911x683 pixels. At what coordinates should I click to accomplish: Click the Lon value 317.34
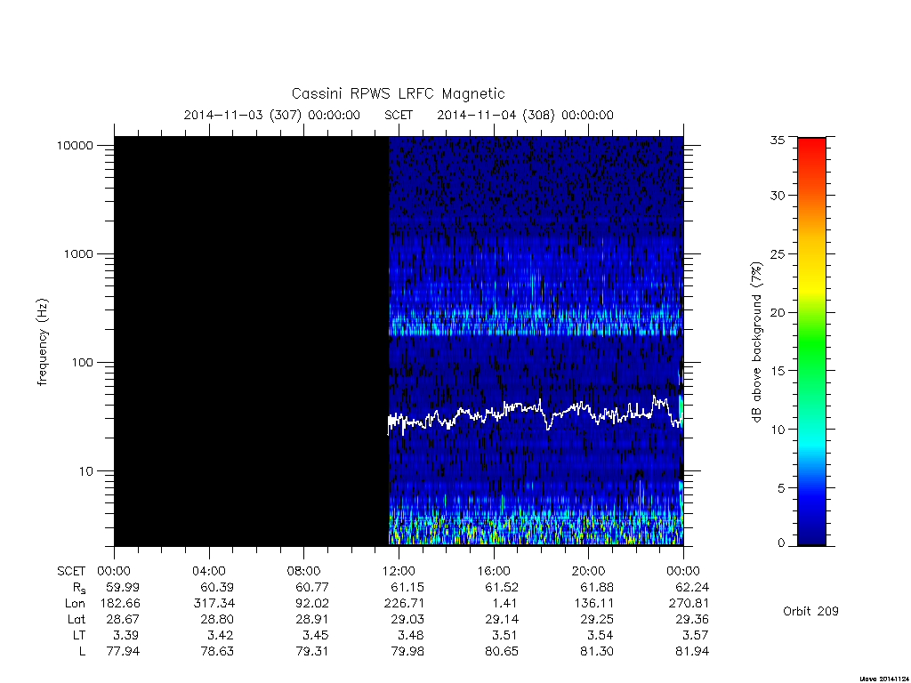pyautogui.click(x=214, y=604)
